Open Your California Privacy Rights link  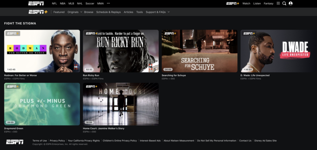[x=84, y=141]
